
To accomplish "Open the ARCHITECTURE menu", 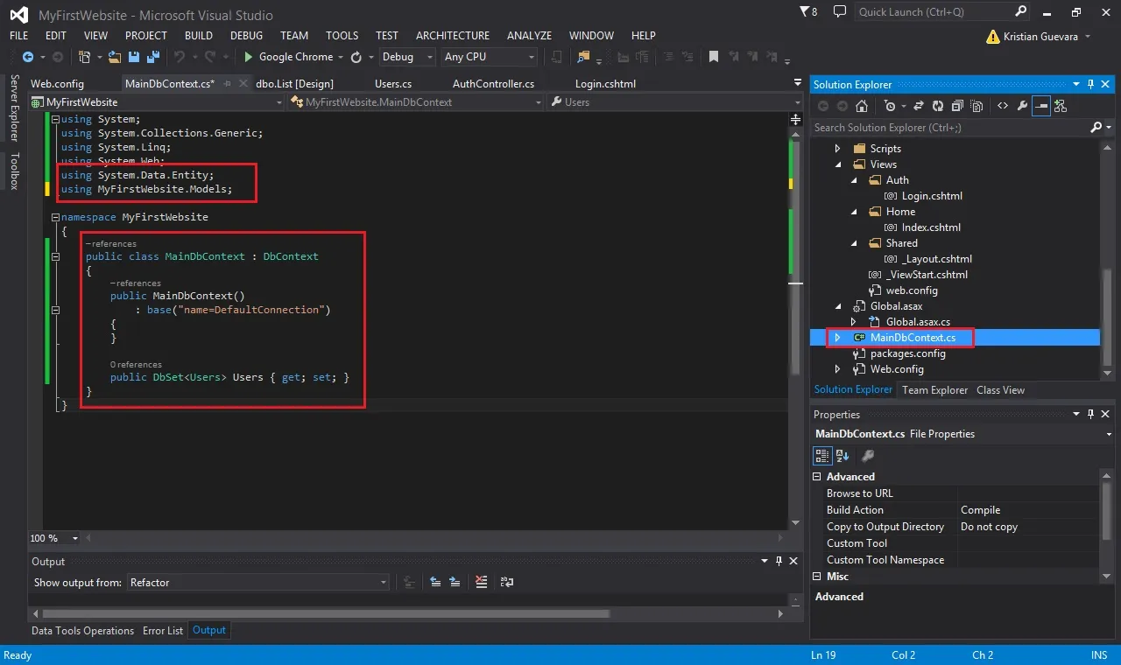I will click(x=453, y=36).
